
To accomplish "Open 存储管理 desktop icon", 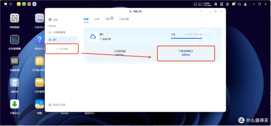I will pyautogui.click(x=15, y=61).
